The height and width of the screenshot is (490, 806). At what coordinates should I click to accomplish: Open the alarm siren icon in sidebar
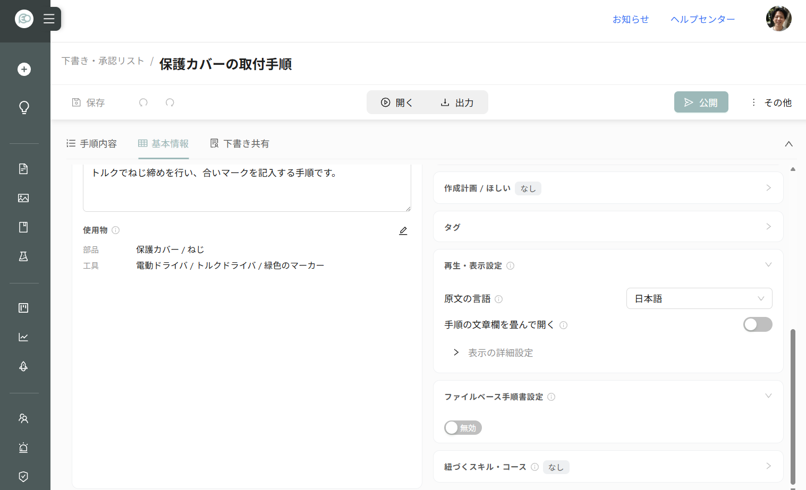tap(23, 448)
